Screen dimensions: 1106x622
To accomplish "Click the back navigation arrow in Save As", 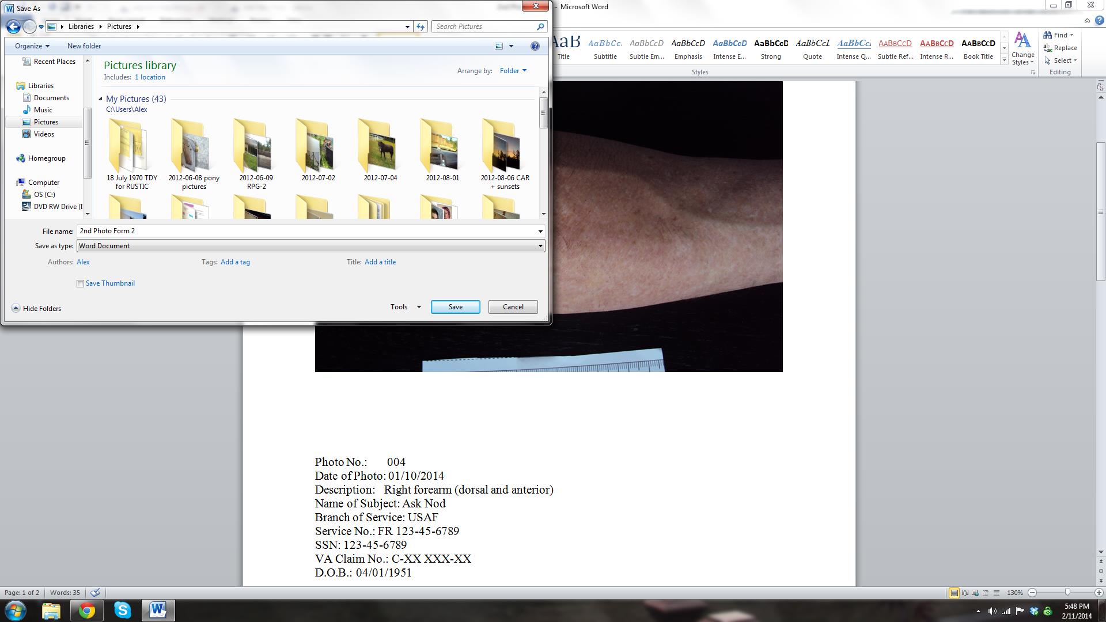I will [x=13, y=26].
